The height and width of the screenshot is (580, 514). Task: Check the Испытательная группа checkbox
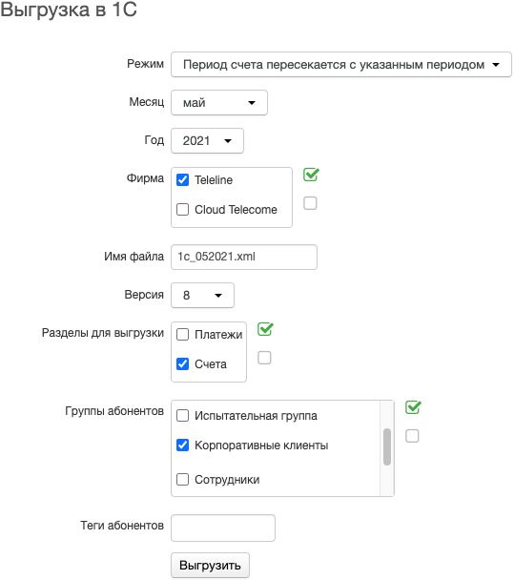[183, 415]
